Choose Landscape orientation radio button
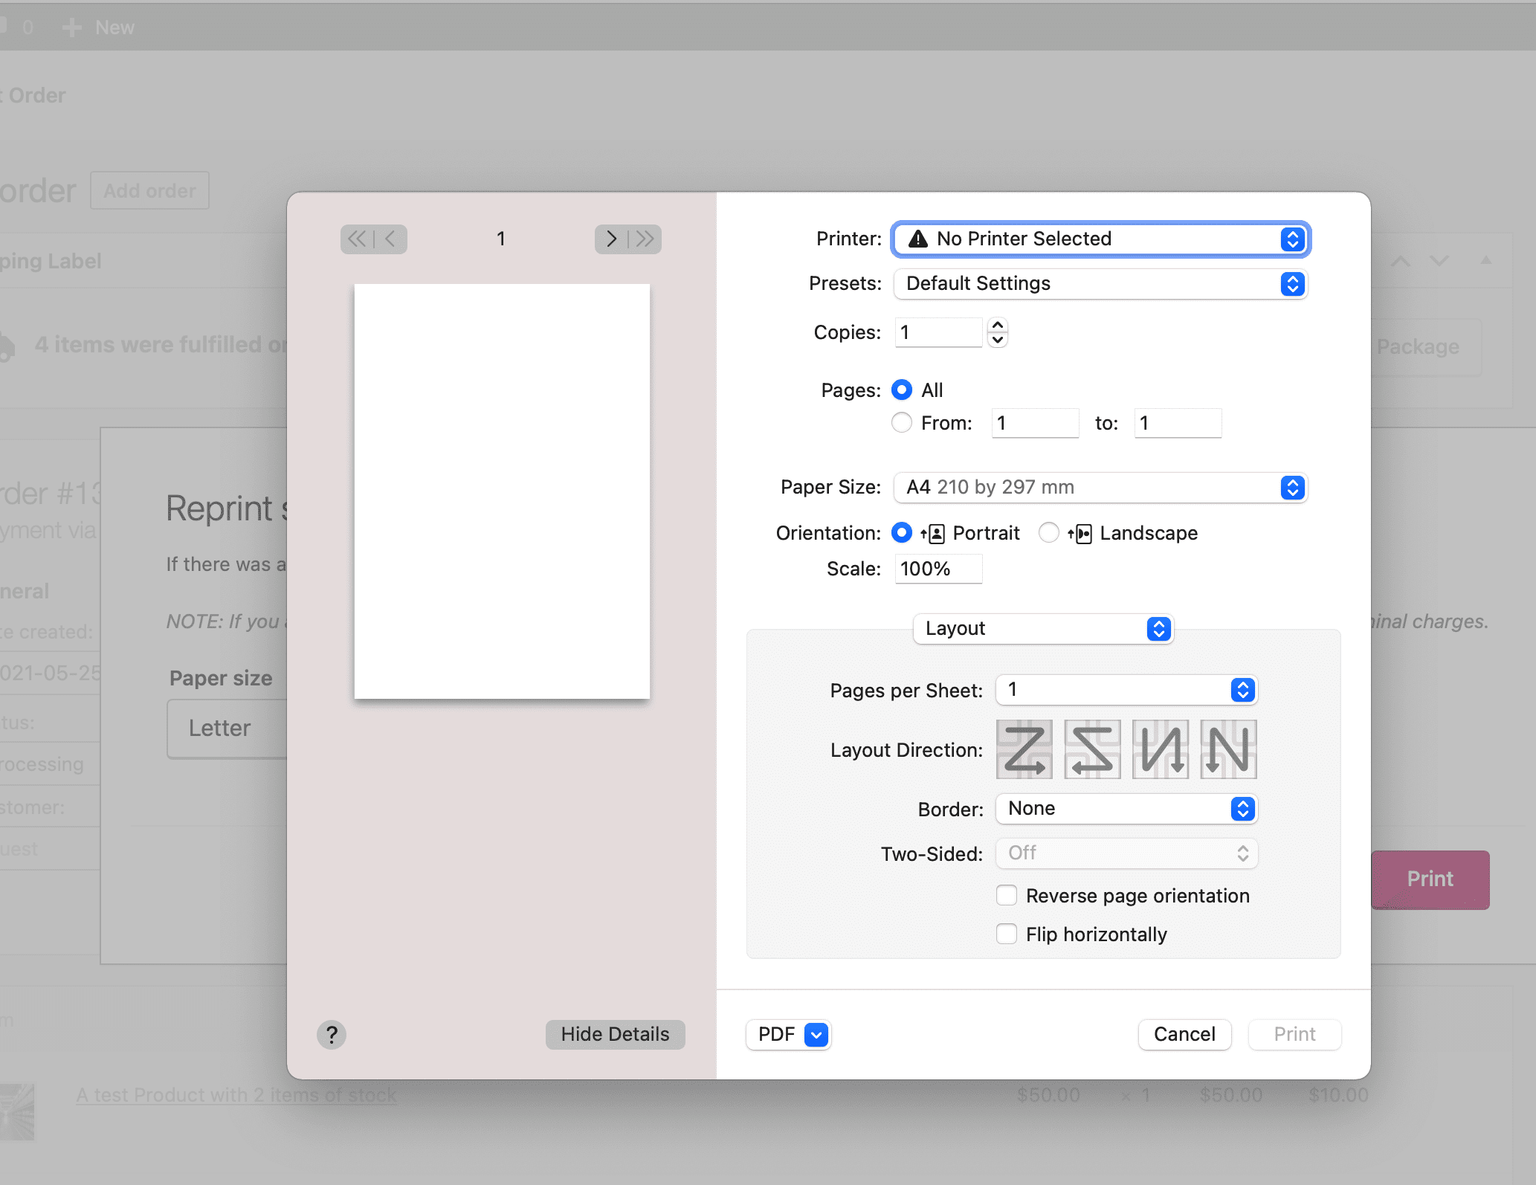Viewport: 1536px width, 1185px height. point(1049,532)
